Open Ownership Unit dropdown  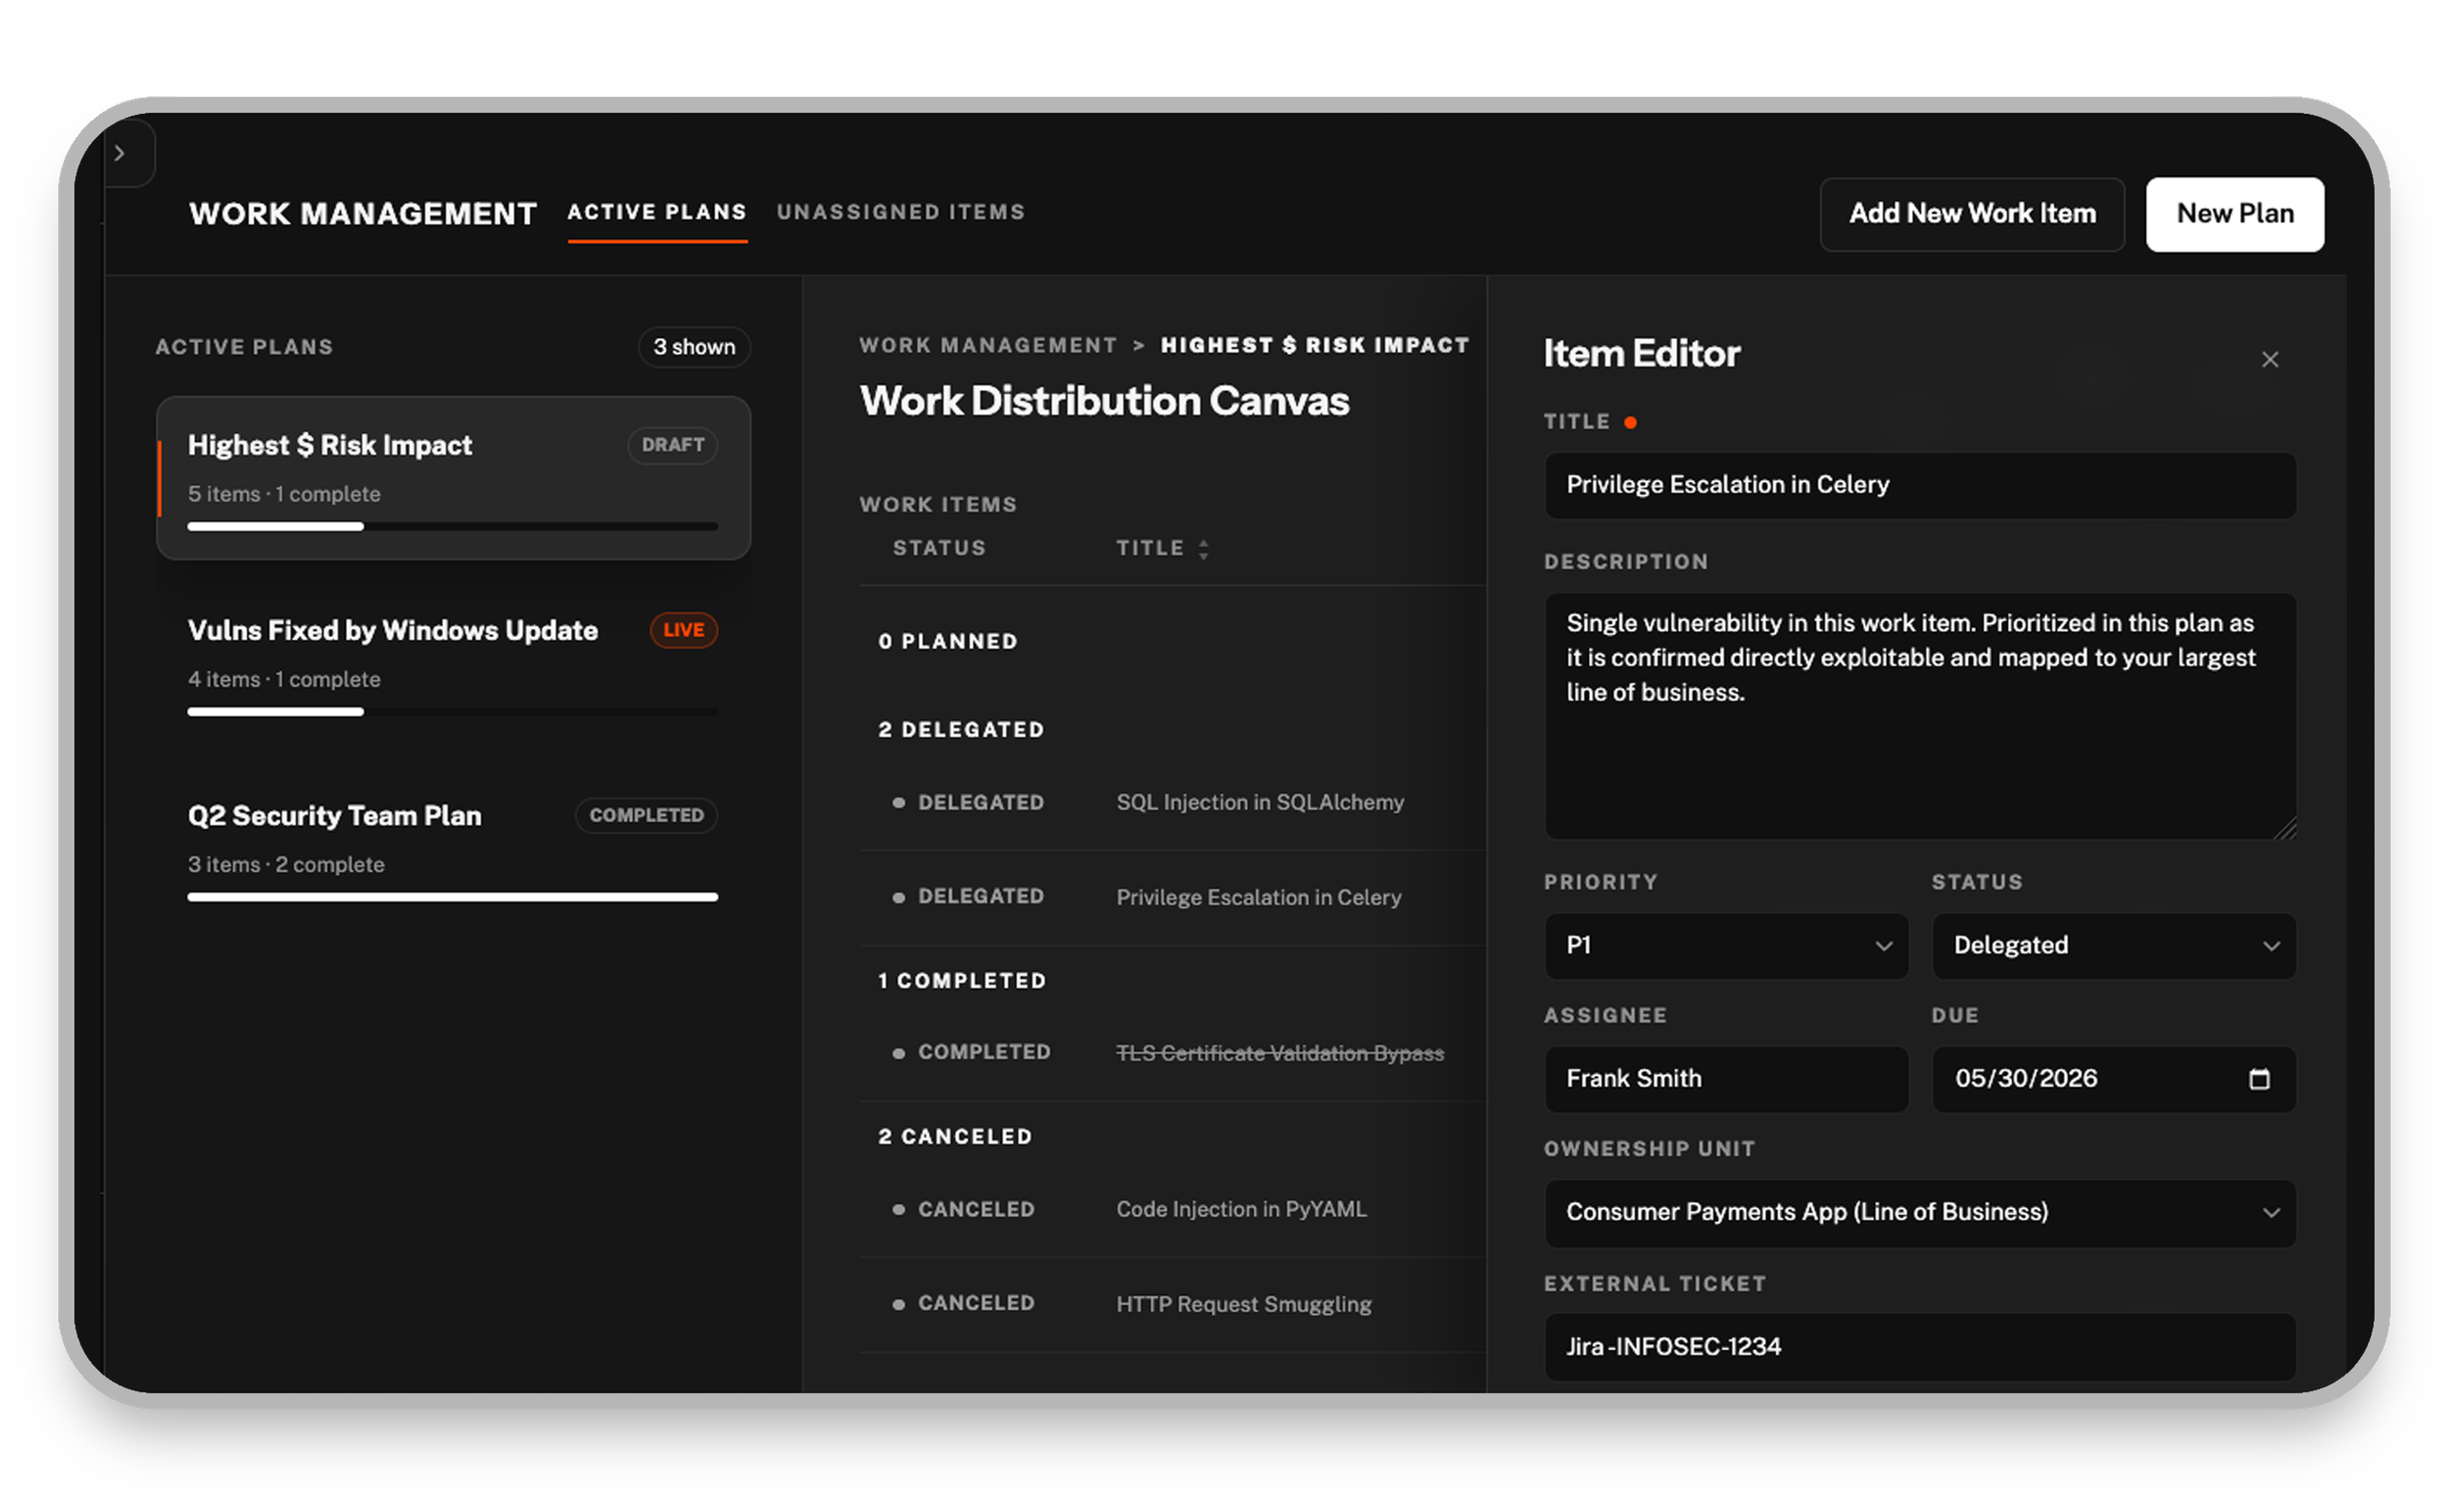point(1920,1213)
